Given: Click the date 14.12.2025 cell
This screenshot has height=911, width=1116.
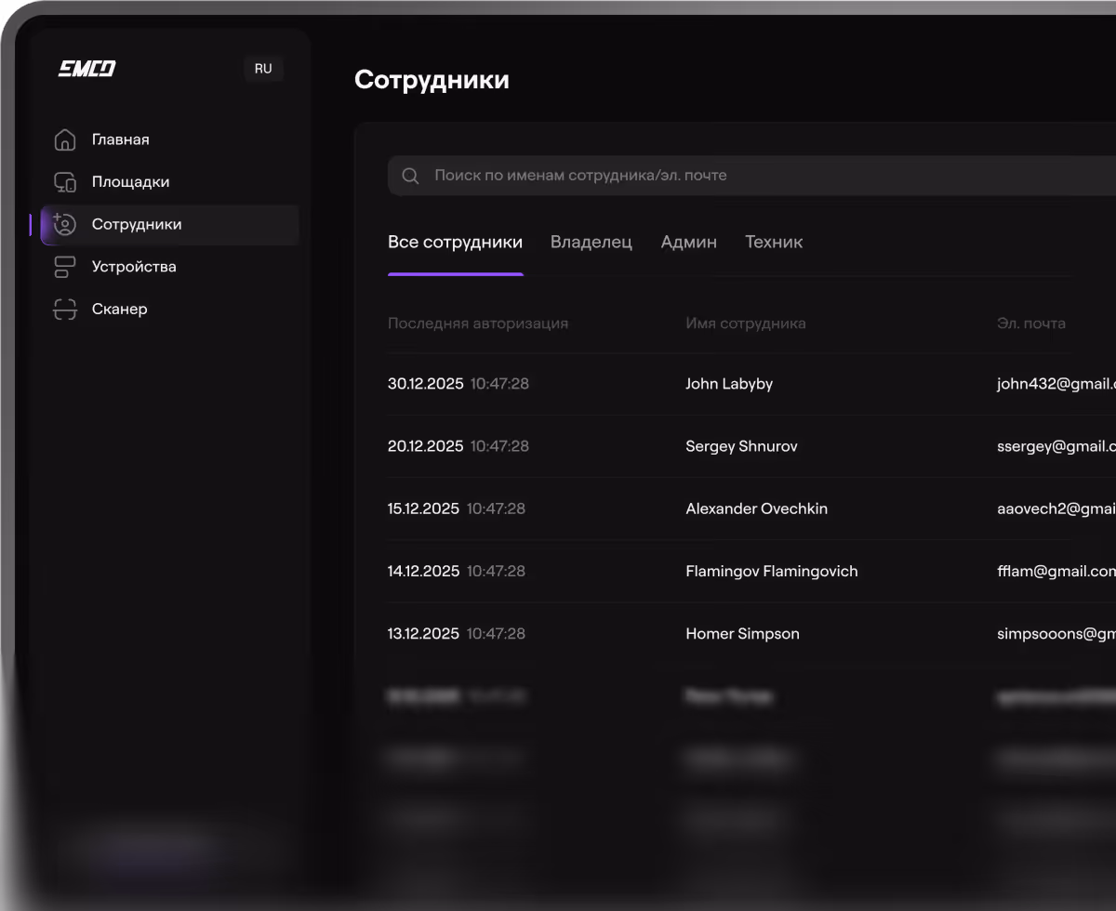Looking at the screenshot, I should (x=424, y=571).
